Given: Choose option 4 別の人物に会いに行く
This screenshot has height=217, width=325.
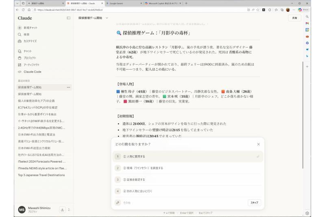Looking at the screenshot, I should coord(188,191).
